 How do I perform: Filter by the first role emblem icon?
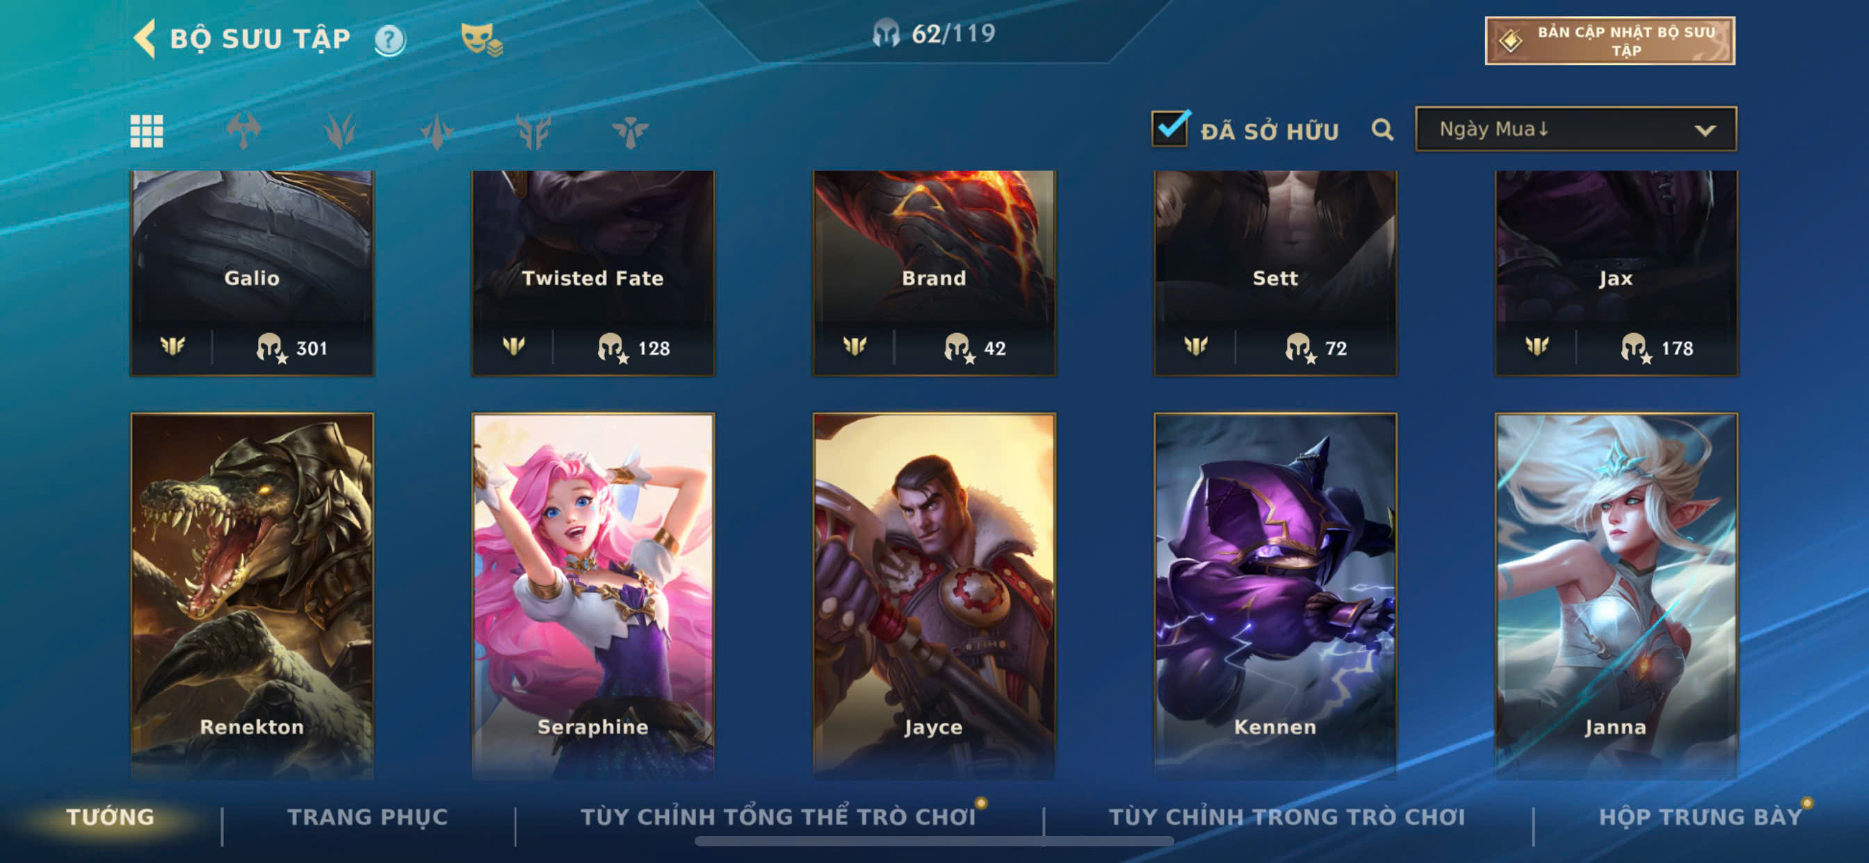(243, 131)
